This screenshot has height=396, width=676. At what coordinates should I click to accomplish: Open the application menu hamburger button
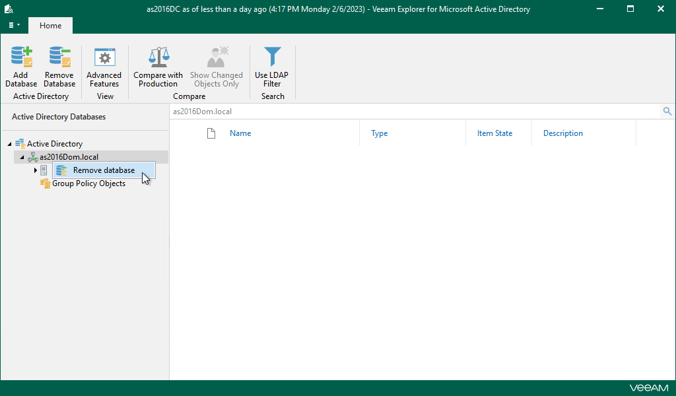(14, 26)
